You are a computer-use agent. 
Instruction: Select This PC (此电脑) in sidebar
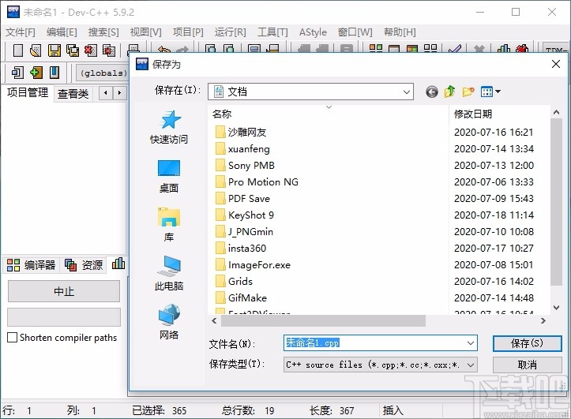pyautogui.click(x=169, y=274)
